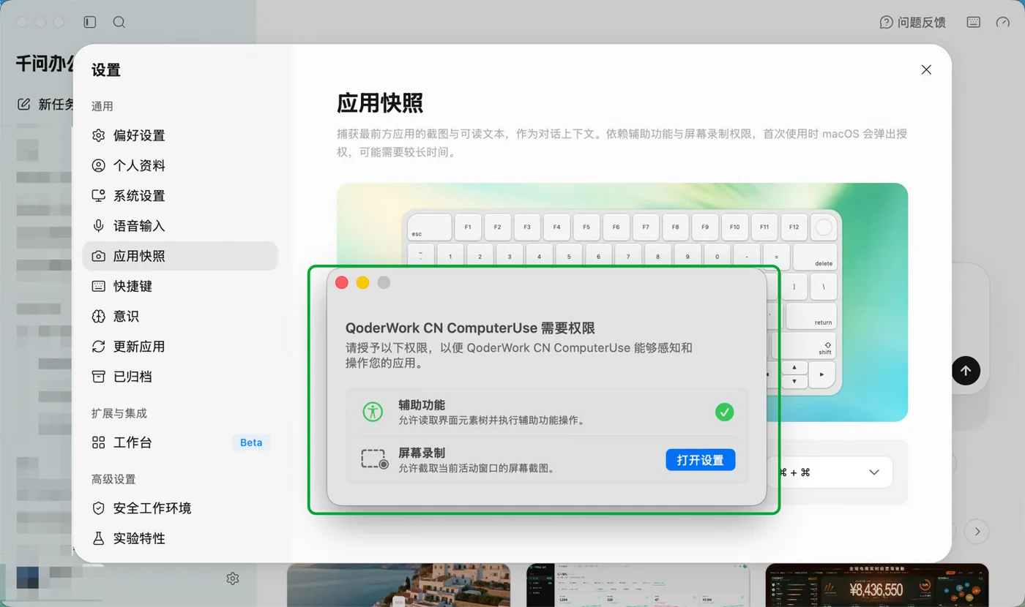
Task: Open 工作台 in settings menu
Action: point(180,442)
